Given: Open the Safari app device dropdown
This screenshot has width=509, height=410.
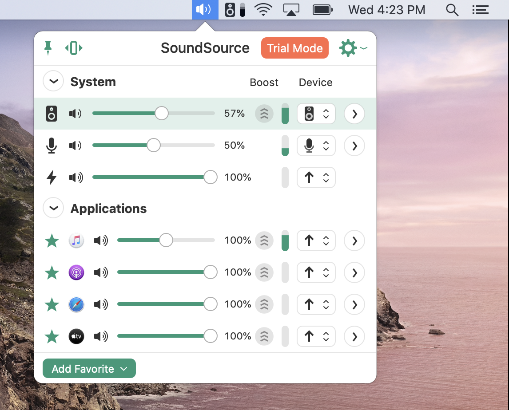Looking at the screenshot, I should pyautogui.click(x=316, y=304).
